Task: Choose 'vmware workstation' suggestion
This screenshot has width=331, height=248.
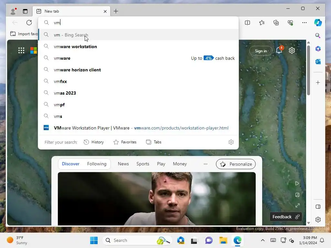Action: click(x=138, y=46)
